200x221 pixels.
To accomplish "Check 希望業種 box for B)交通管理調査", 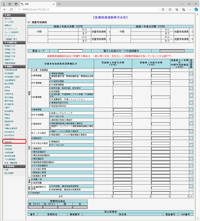I will (191, 85).
